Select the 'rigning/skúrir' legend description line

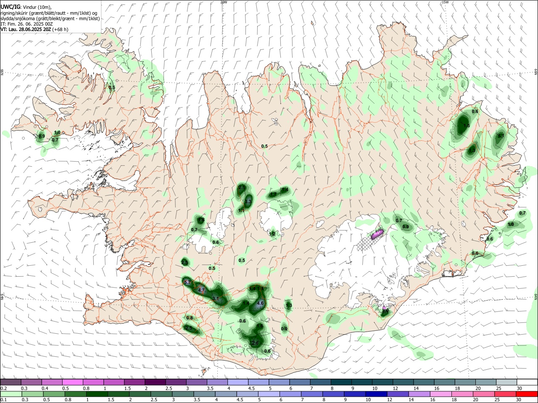tap(49, 13)
